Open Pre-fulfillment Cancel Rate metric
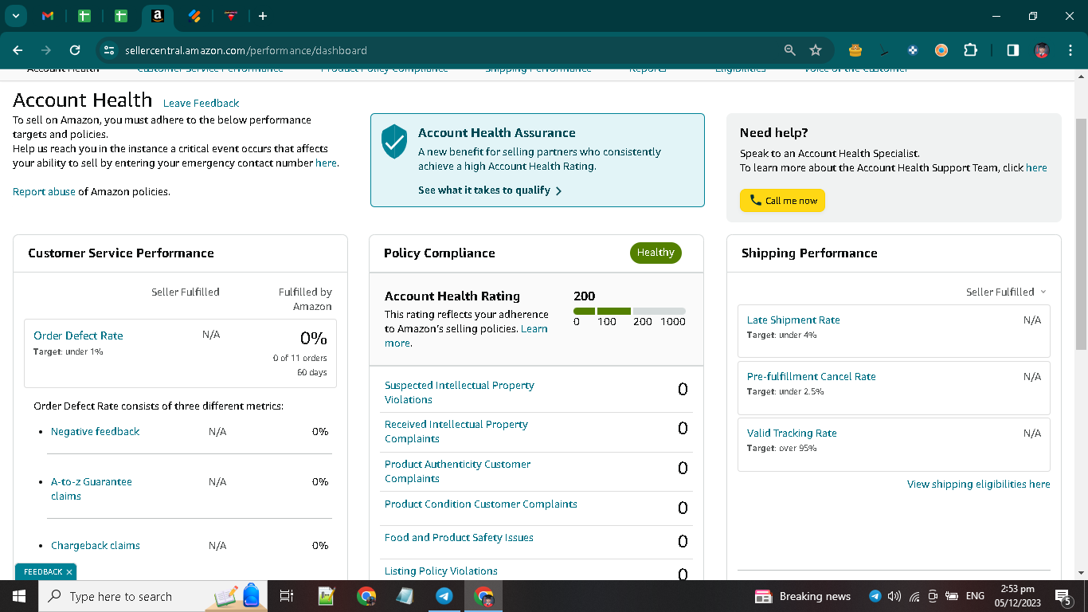Image resolution: width=1088 pixels, height=612 pixels. pos(812,376)
